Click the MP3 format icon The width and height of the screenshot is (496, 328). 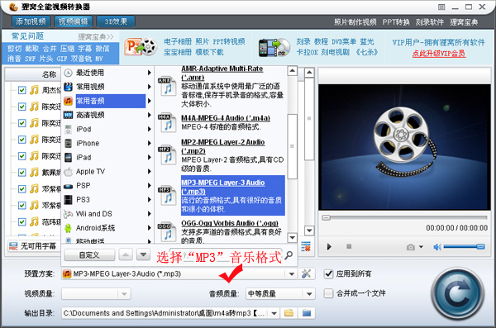pos(167,196)
